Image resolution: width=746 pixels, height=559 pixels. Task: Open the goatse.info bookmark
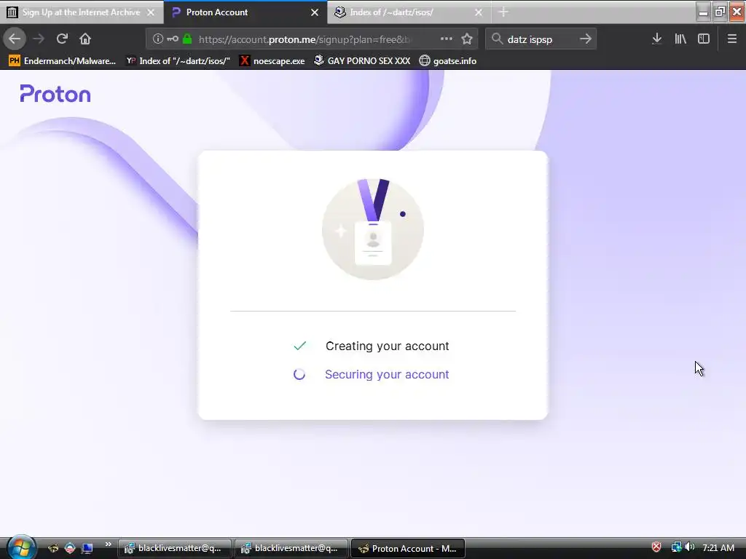point(448,61)
